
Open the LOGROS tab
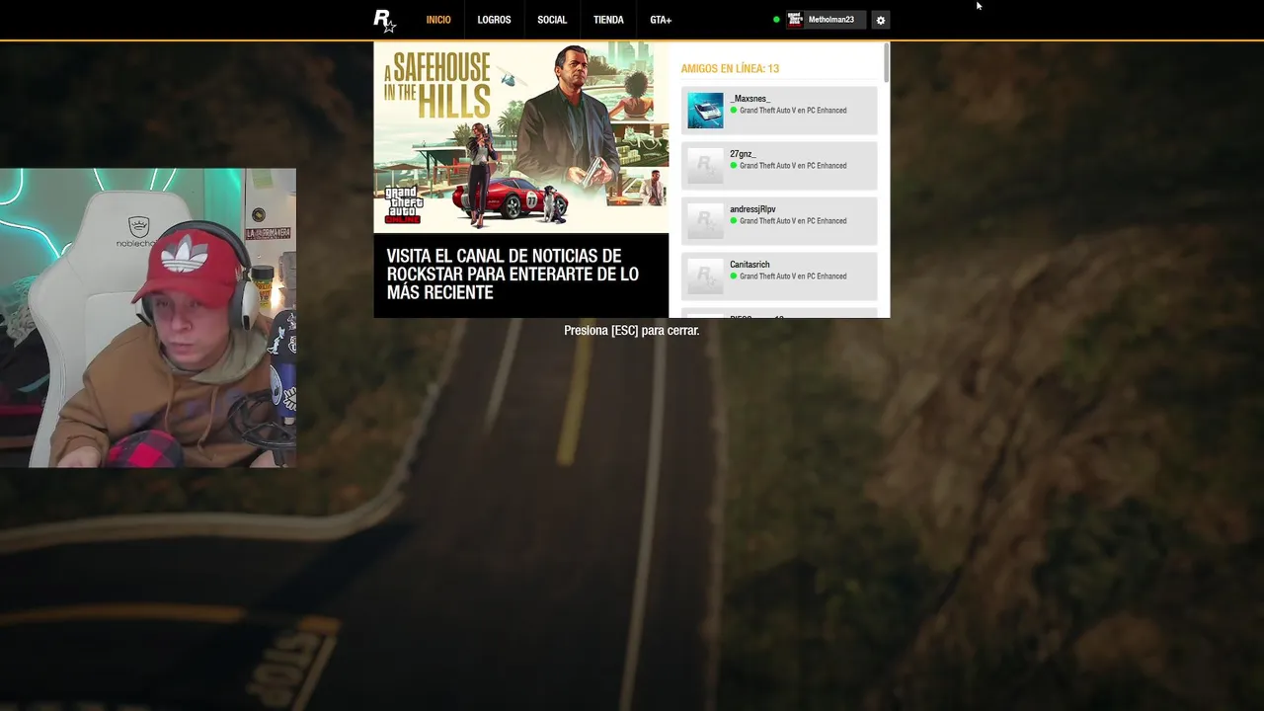(x=494, y=20)
